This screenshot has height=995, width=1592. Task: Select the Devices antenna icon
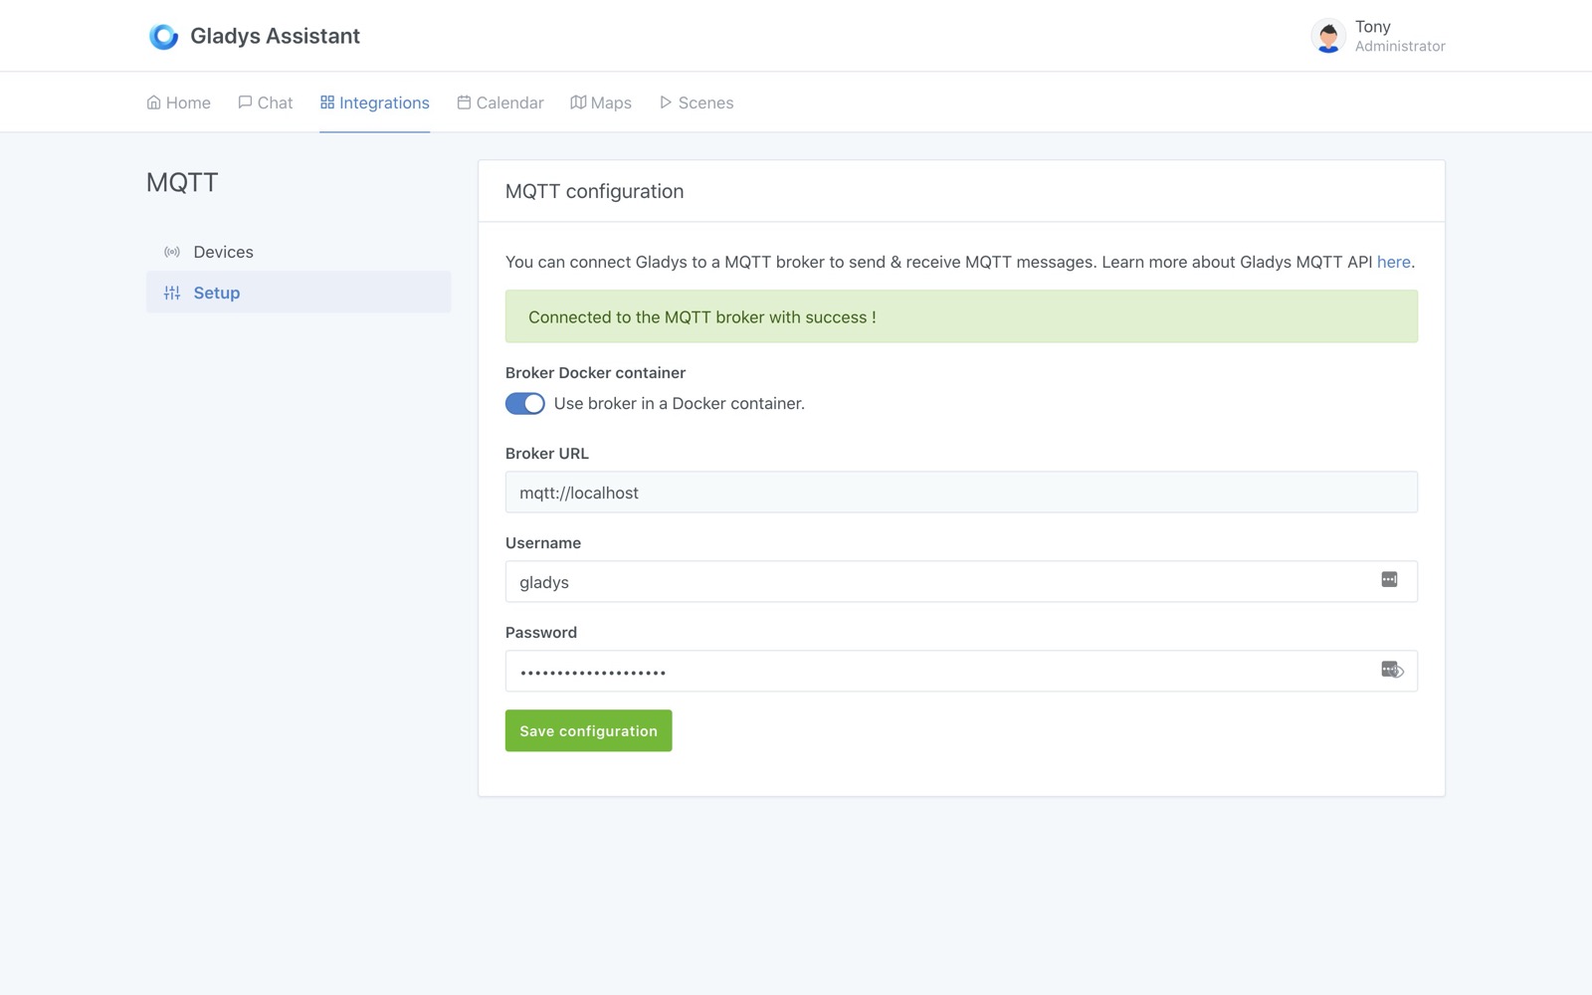tap(171, 251)
